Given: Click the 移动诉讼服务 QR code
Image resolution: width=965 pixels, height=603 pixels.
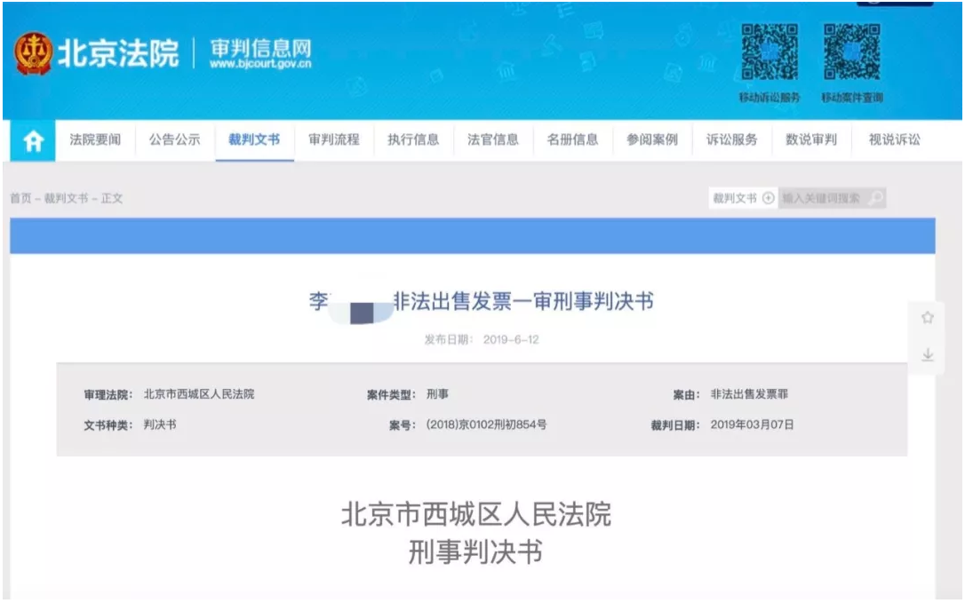Looking at the screenshot, I should pyautogui.click(x=770, y=54).
